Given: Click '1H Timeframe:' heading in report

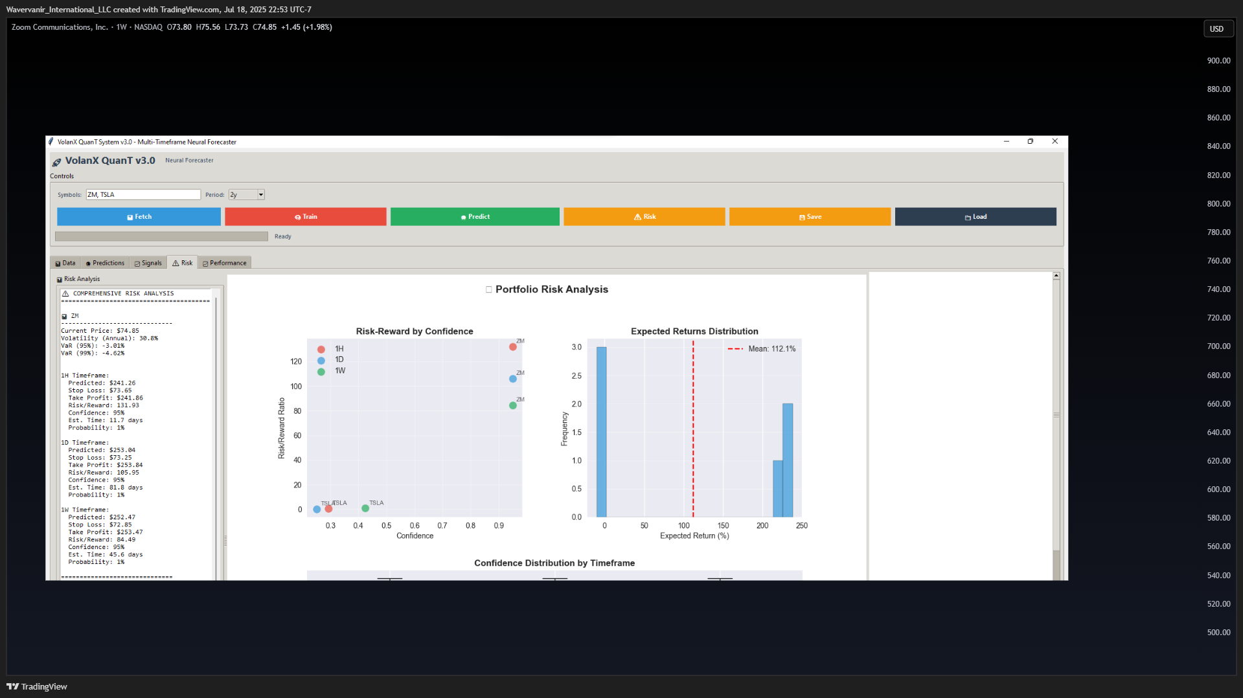Looking at the screenshot, I should pyautogui.click(x=85, y=376).
